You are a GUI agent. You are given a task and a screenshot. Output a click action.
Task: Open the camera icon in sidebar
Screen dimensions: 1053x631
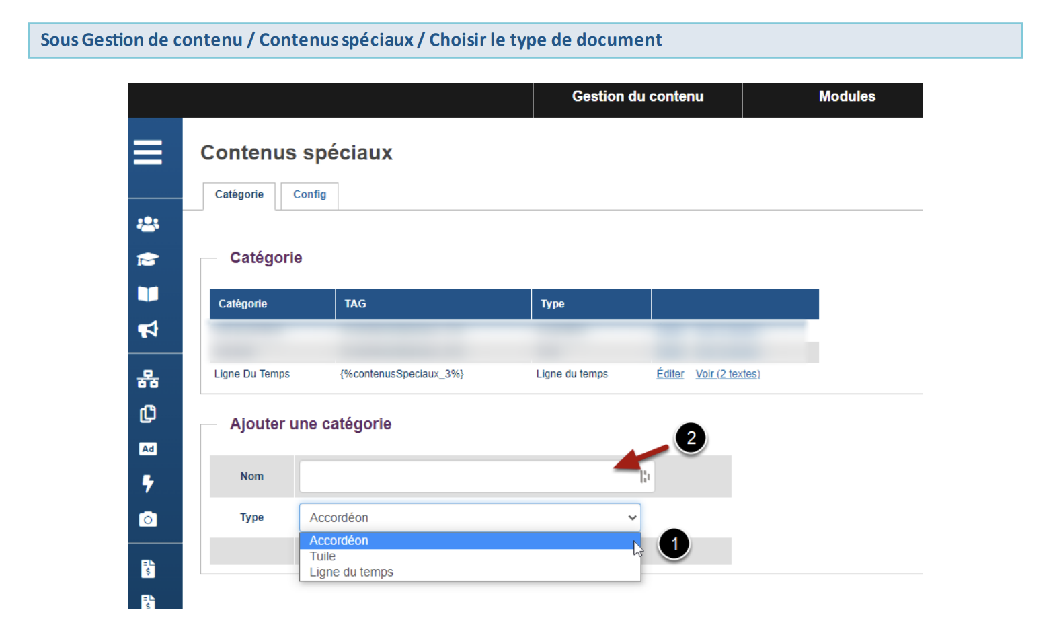click(x=148, y=519)
